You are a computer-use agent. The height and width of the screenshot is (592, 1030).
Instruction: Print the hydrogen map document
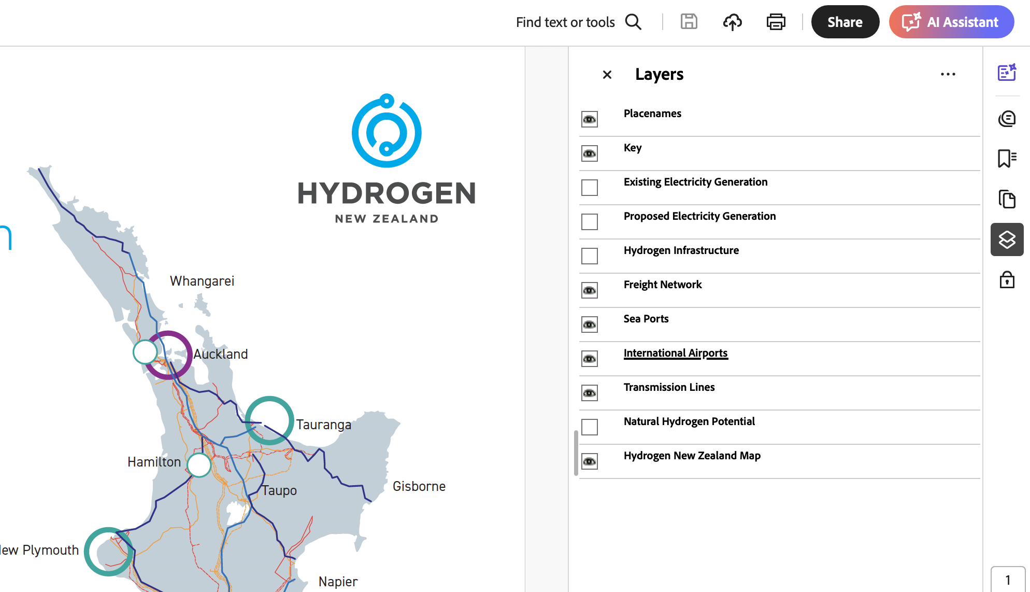pyautogui.click(x=776, y=22)
